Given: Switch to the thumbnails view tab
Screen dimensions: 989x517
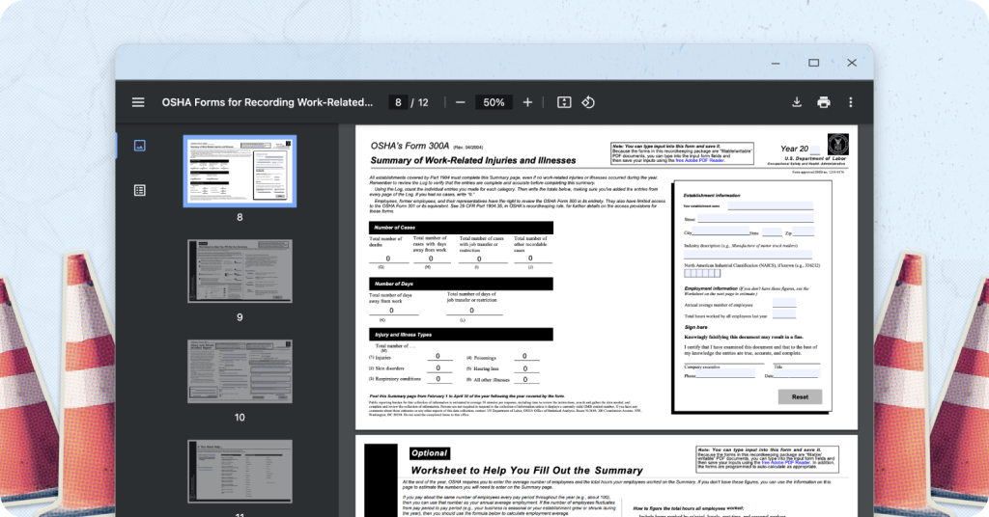Looking at the screenshot, I should (139, 146).
